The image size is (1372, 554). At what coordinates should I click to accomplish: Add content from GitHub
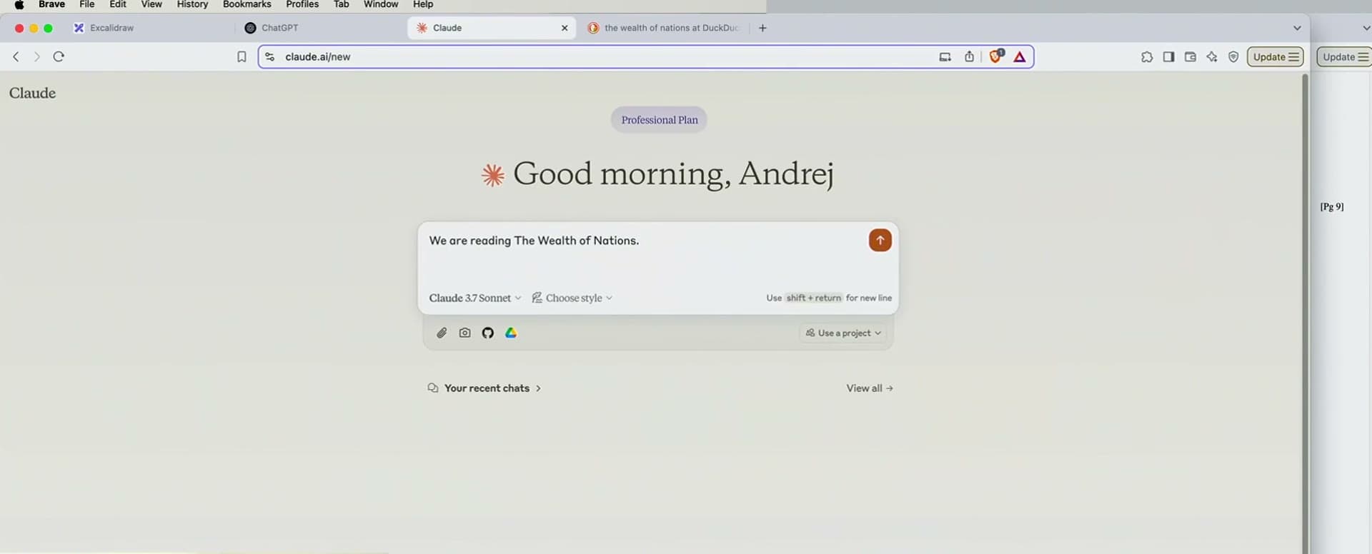click(487, 333)
